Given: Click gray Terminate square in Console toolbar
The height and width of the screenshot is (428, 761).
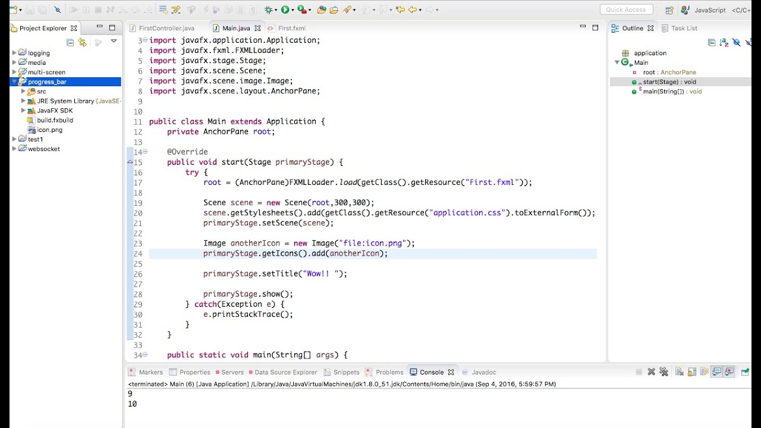Looking at the screenshot, I should [x=639, y=372].
